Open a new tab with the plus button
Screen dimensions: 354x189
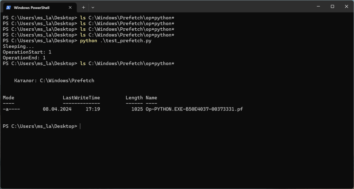[x=83, y=7]
